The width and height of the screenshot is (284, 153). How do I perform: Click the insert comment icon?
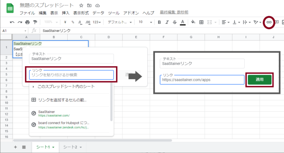tap(277, 22)
